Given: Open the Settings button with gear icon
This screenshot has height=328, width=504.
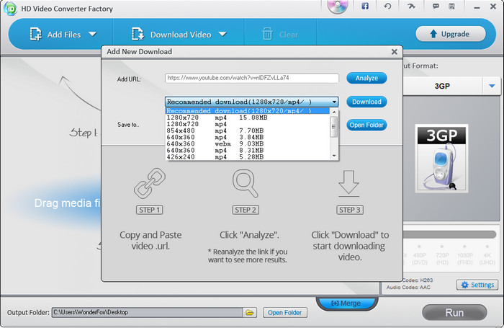Looking at the screenshot, I should pos(477,285).
